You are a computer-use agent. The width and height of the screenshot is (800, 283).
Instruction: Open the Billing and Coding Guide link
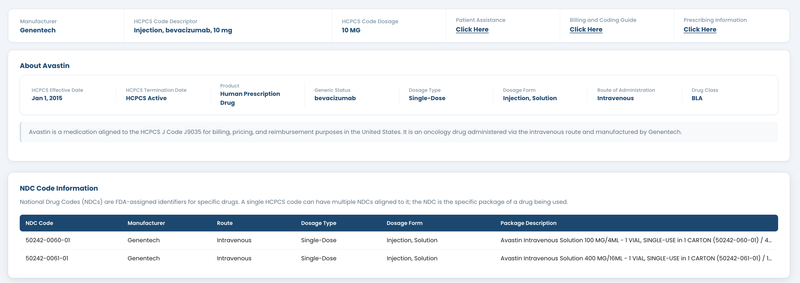pyautogui.click(x=586, y=29)
